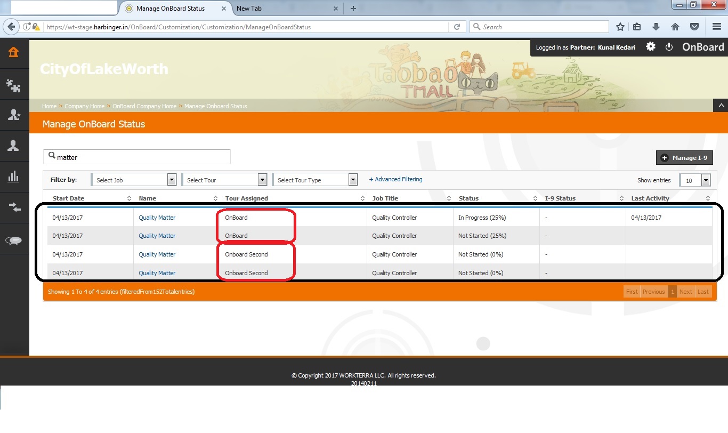The height and width of the screenshot is (433, 728).
Task: Open the chat bubble sidebar icon
Action: tap(14, 241)
